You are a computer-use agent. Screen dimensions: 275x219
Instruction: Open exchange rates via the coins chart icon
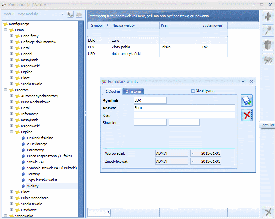click(x=268, y=59)
